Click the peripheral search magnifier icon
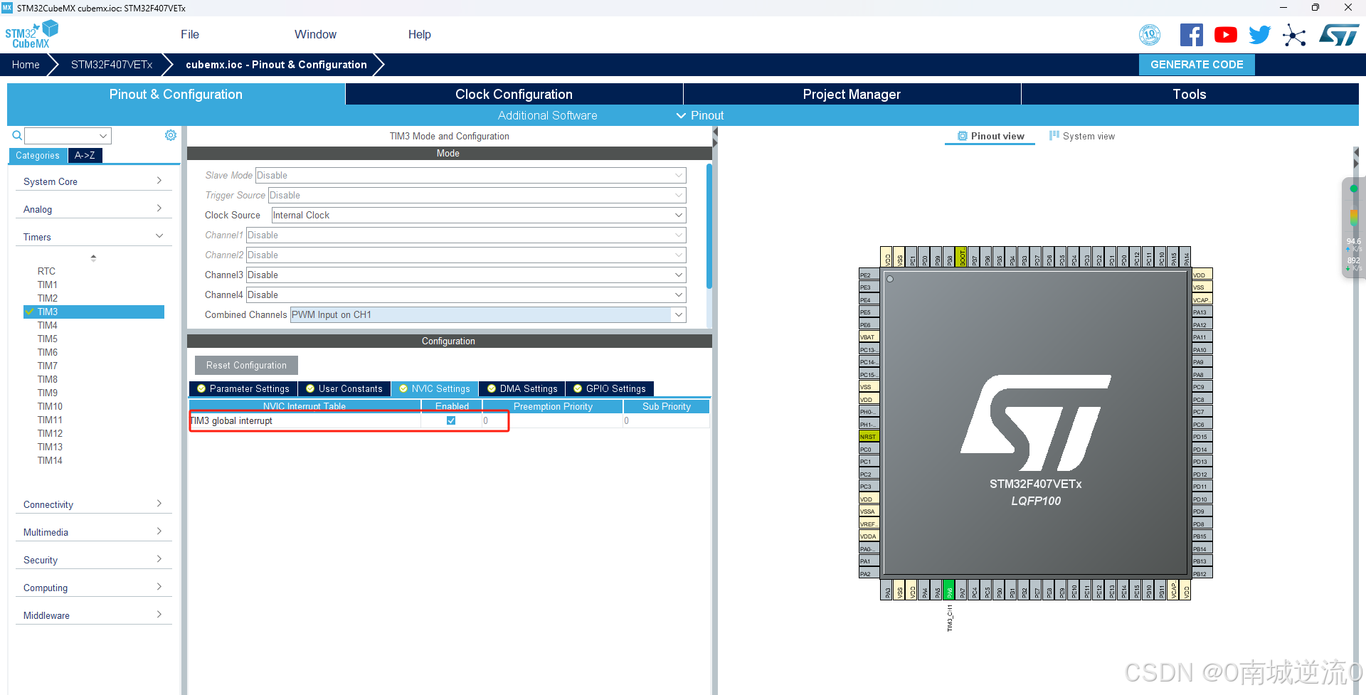Screen dimensions: 1366x695 coord(17,135)
